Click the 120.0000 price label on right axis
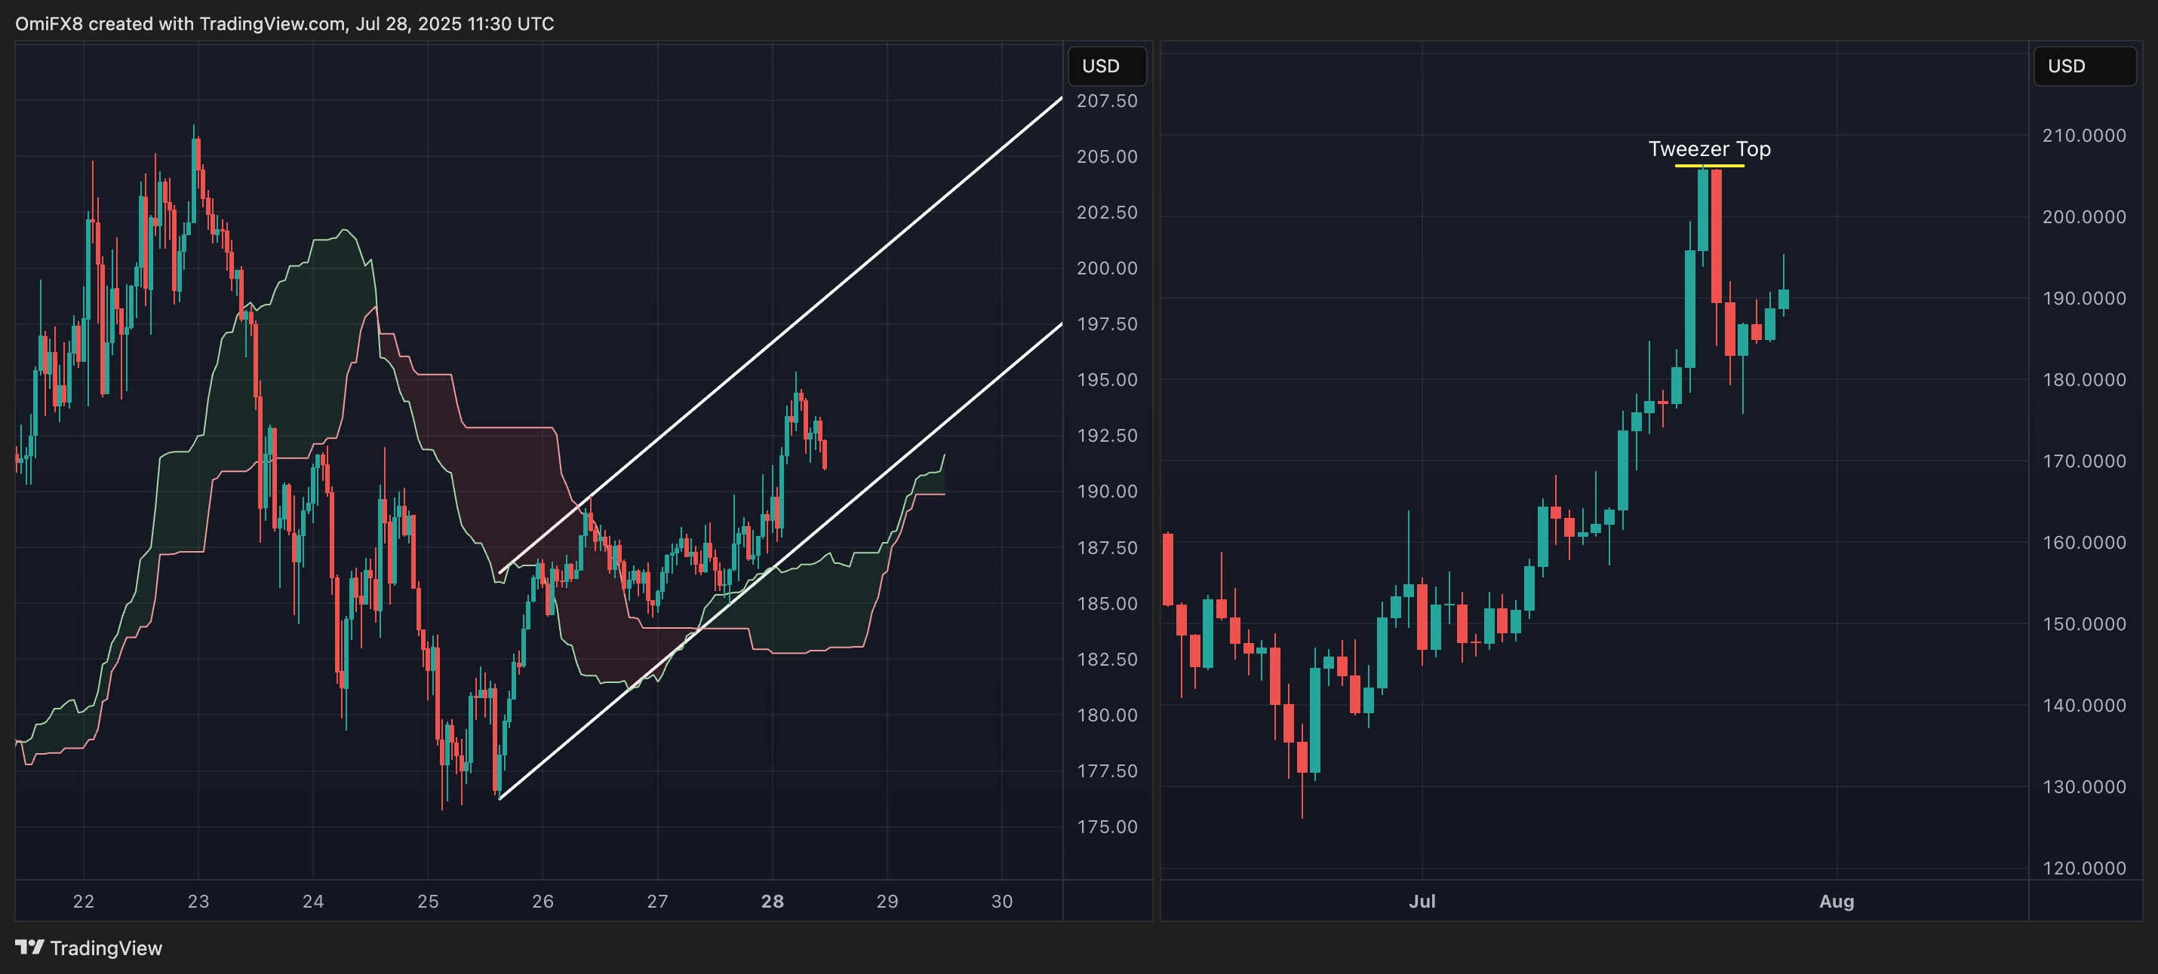This screenshot has height=974, width=2158. coord(2083,868)
